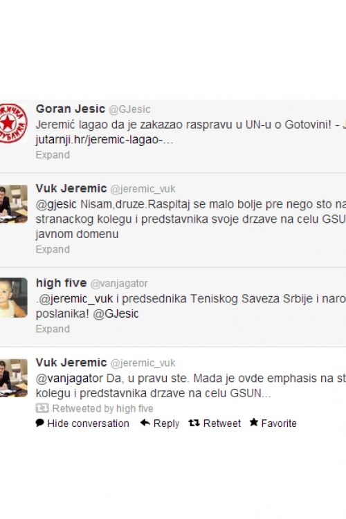Screen dimensions: 346x519
Task: Open Goran Jesic's red star avatar
Action: point(13,123)
